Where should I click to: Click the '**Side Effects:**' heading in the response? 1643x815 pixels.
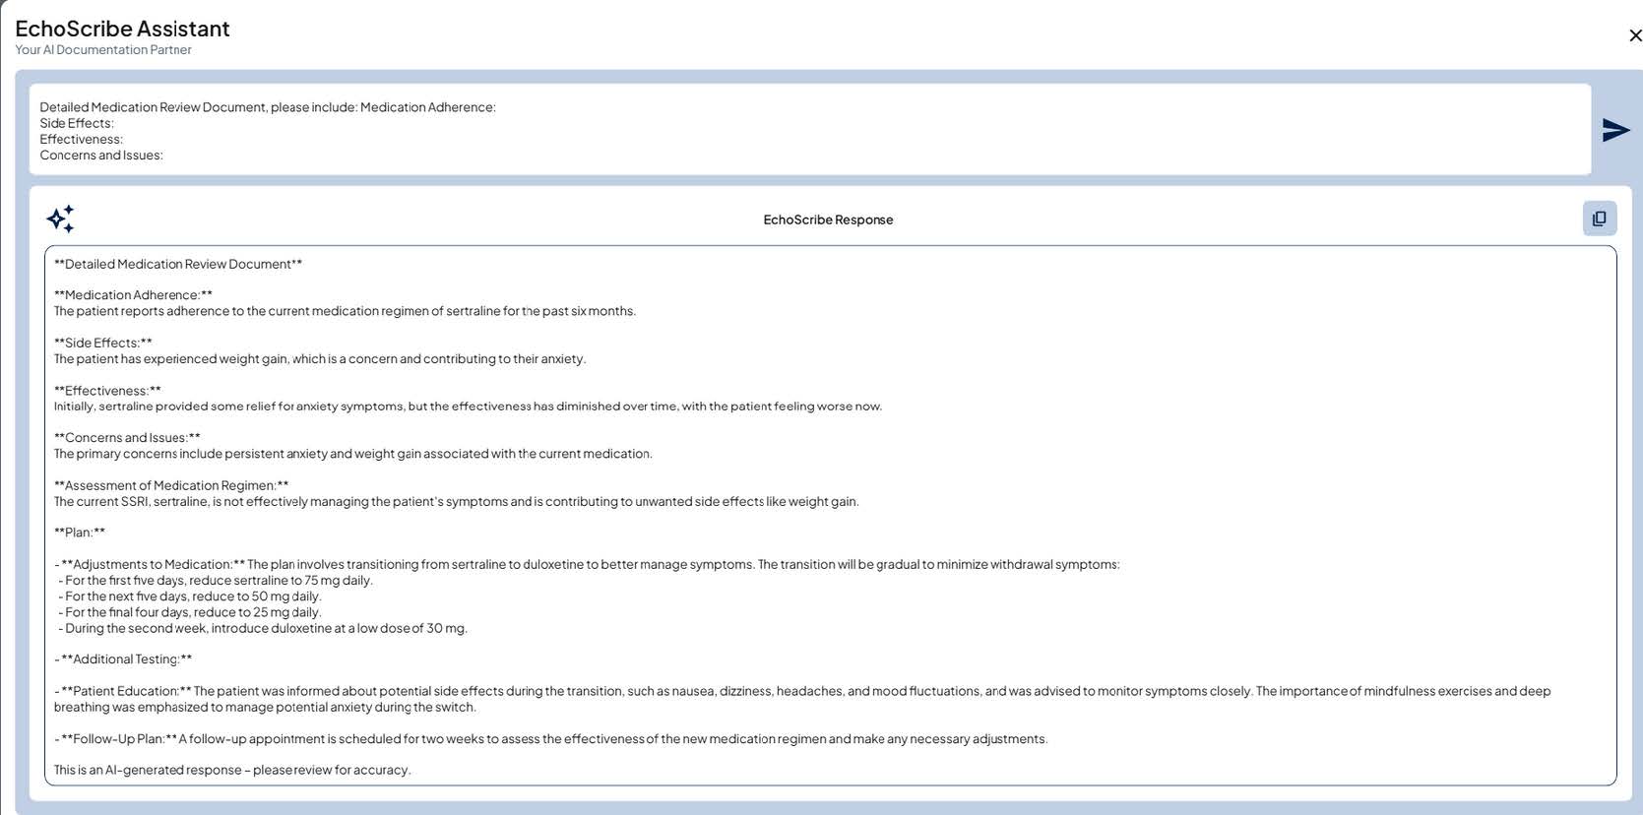(x=103, y=343)
